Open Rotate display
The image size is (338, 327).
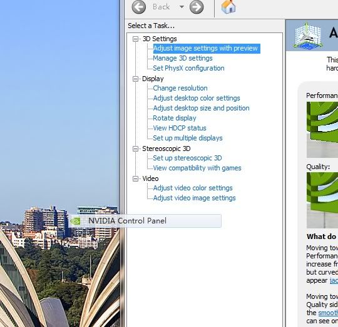click(175, 118)
